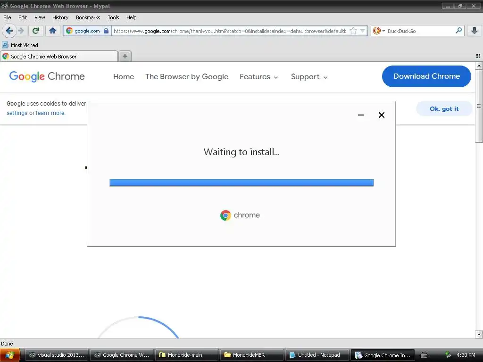Expand the Features dropdown

(x=259, y=77)
